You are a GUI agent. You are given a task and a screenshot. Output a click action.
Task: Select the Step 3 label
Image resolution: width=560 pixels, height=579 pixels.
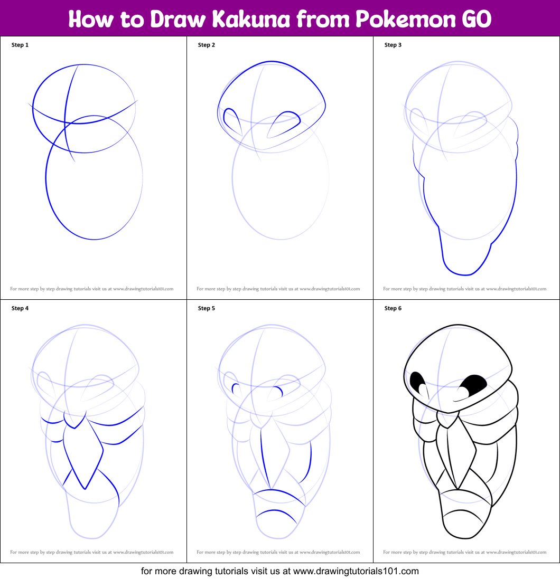coord(393,45)
